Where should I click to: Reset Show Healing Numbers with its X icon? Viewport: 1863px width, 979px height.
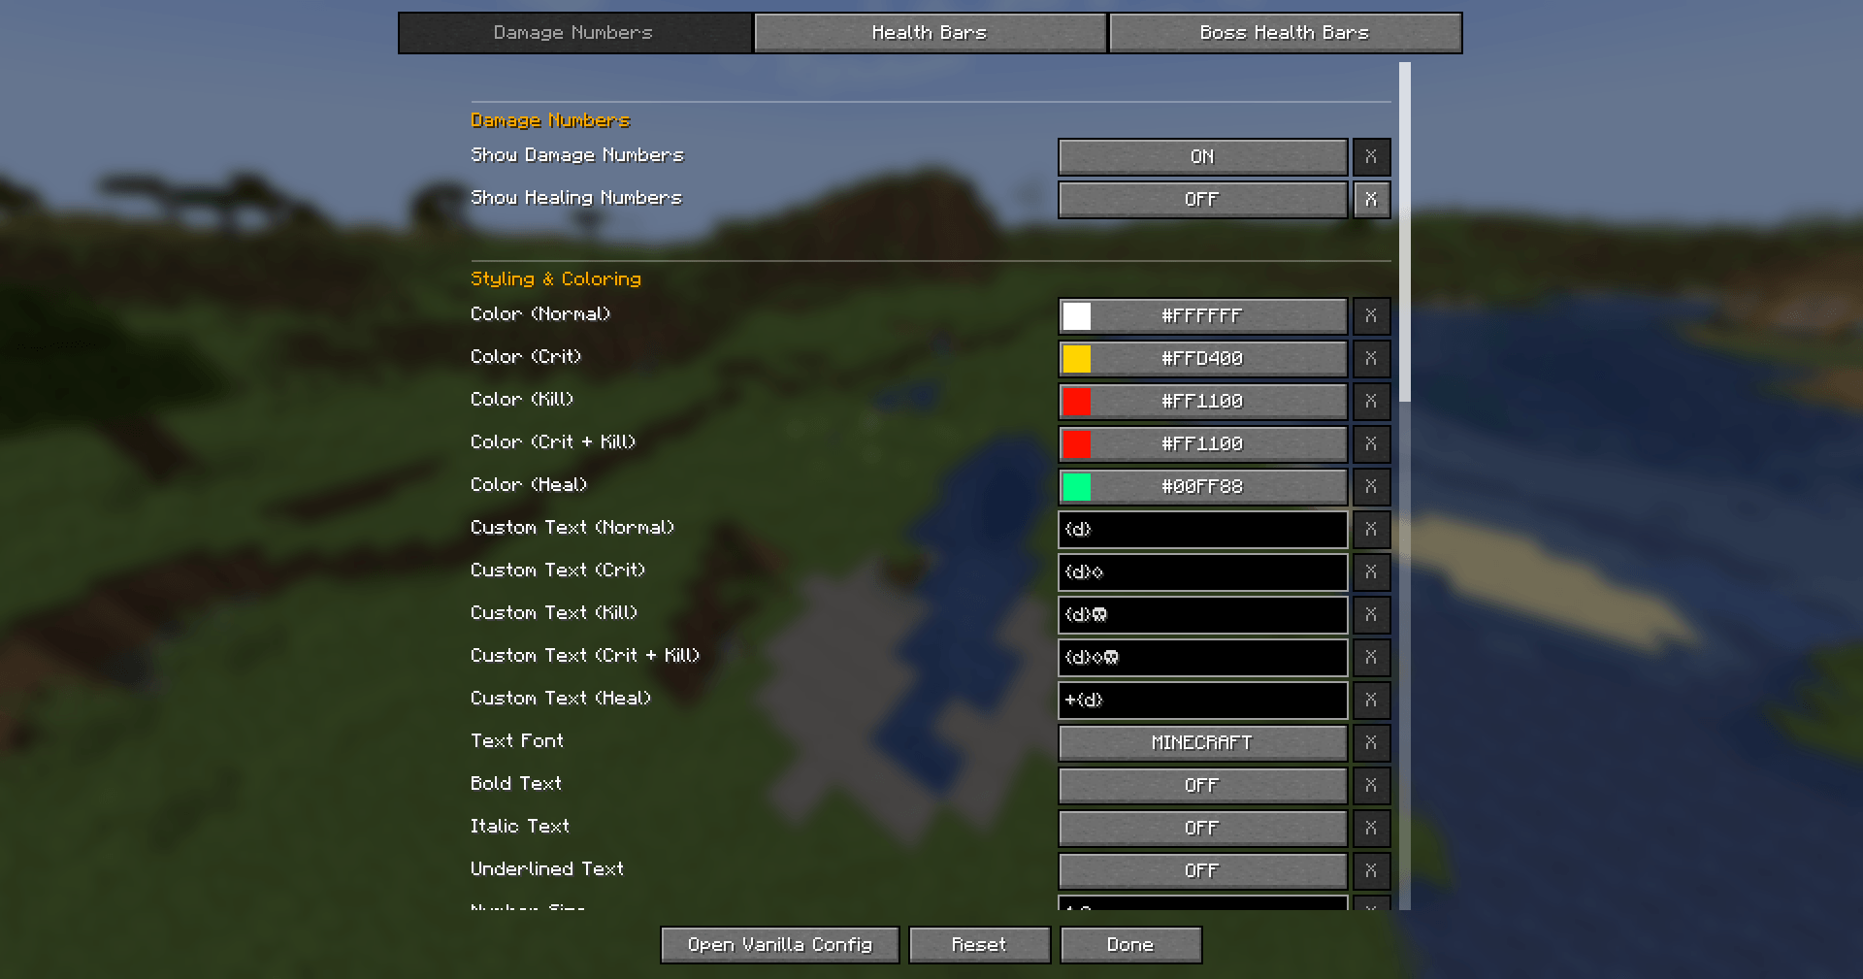tap(1371, 199)
